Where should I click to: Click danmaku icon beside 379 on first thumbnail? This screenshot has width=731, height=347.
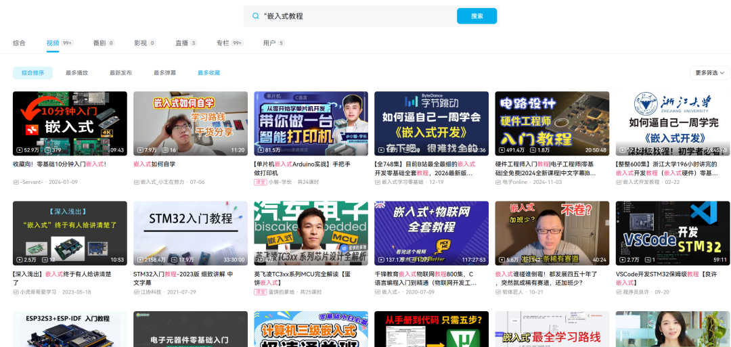point(47,150)
